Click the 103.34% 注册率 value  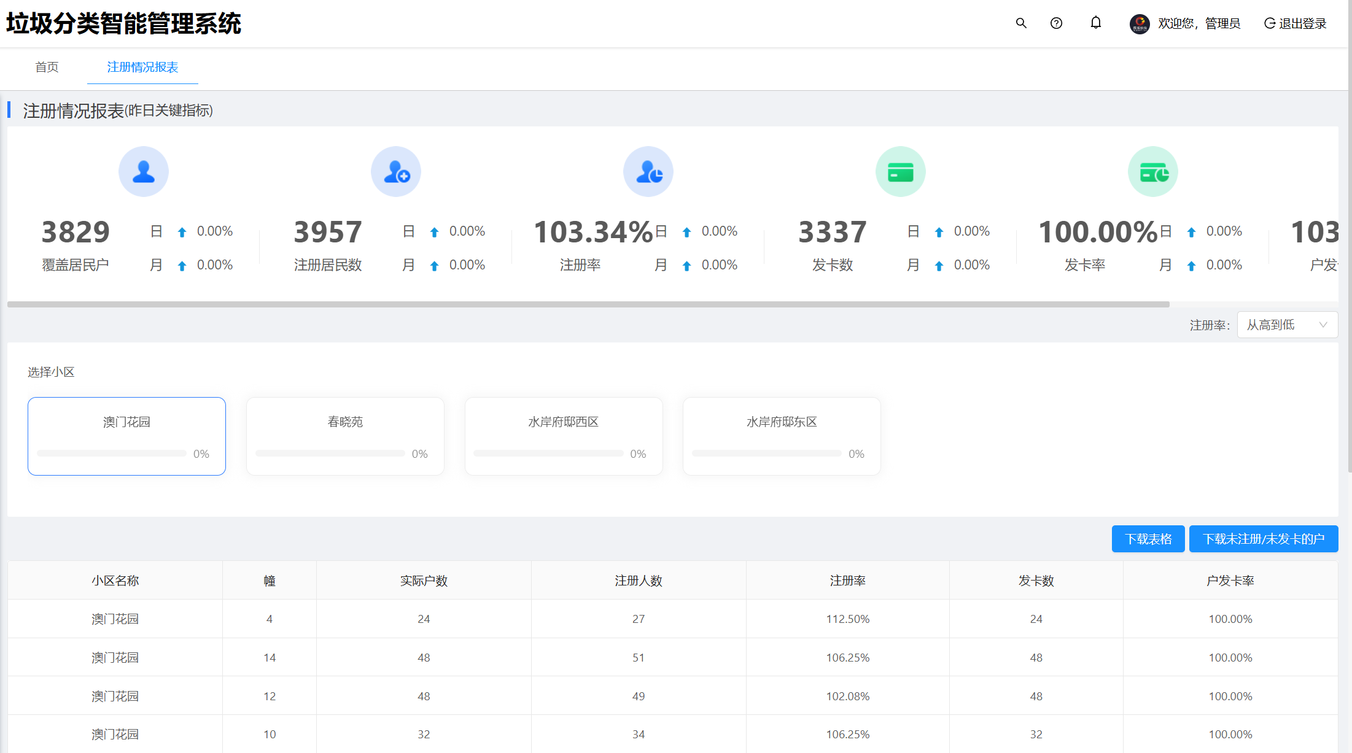pos(593,233)
